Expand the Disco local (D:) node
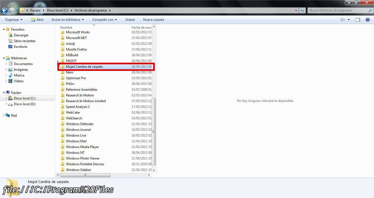Image resolution: width=374 pixels, height=198 pixels. (x=7, y=104)
